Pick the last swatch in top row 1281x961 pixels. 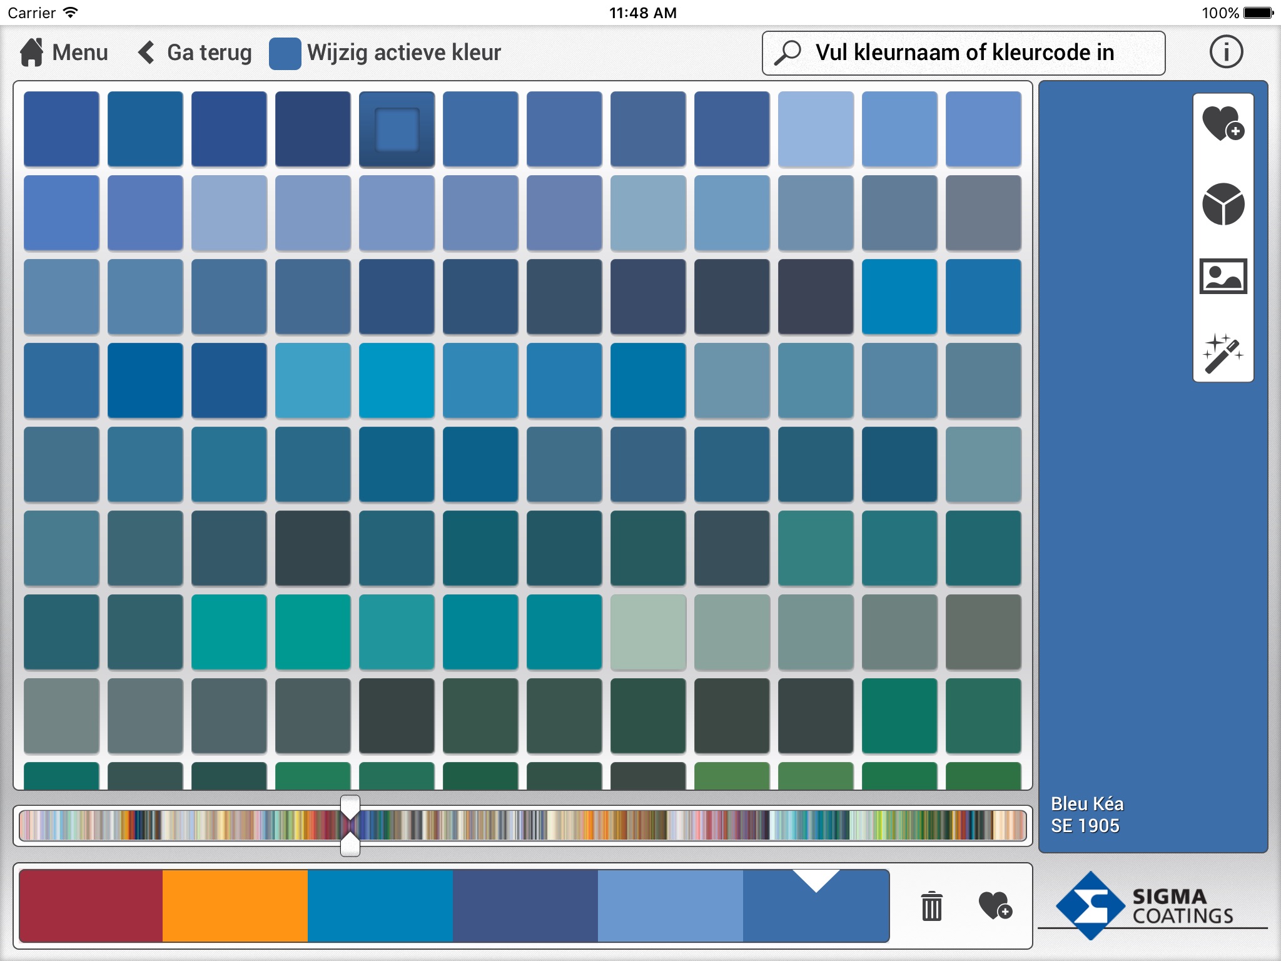983,130
